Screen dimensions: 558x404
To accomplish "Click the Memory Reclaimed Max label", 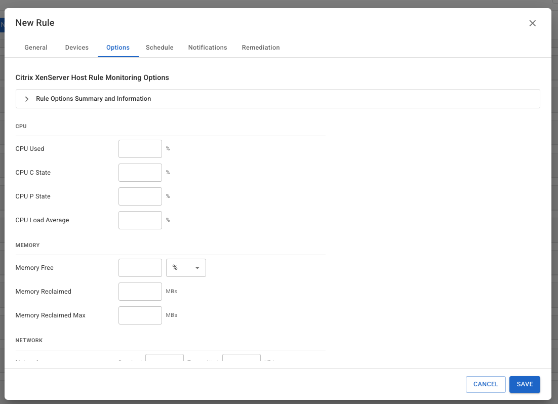I will click(x=51, y=315).
